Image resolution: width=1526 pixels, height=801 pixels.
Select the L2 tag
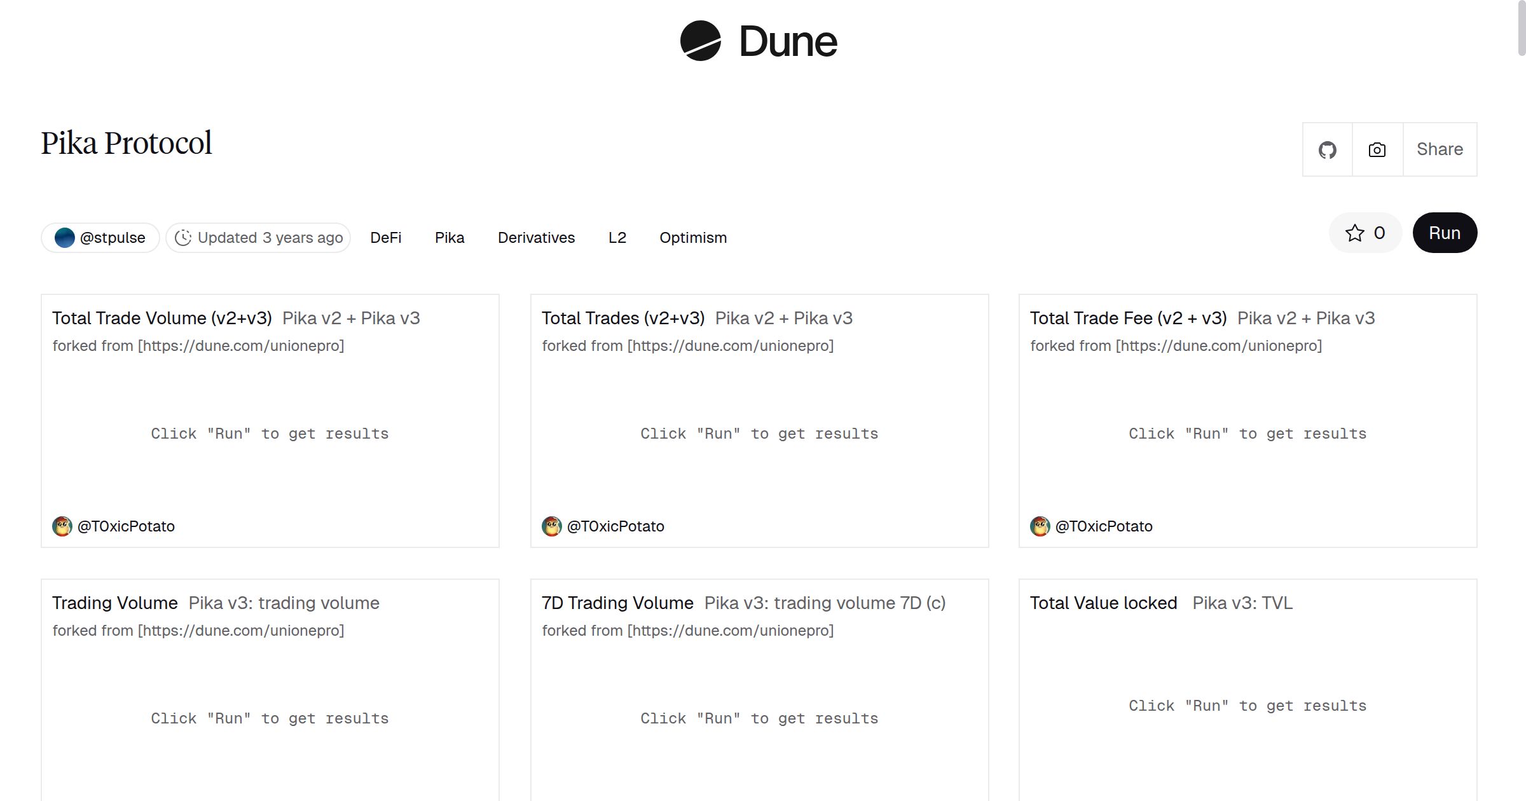click(617, 238)
